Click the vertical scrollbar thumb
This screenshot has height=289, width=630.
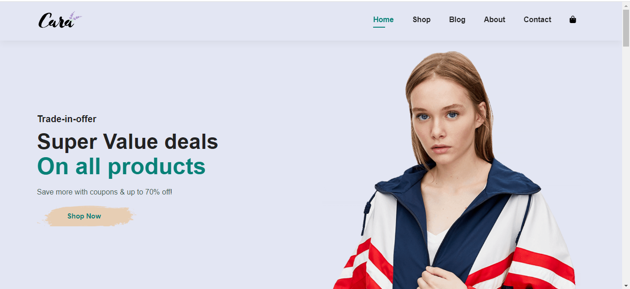pos(626,28)
